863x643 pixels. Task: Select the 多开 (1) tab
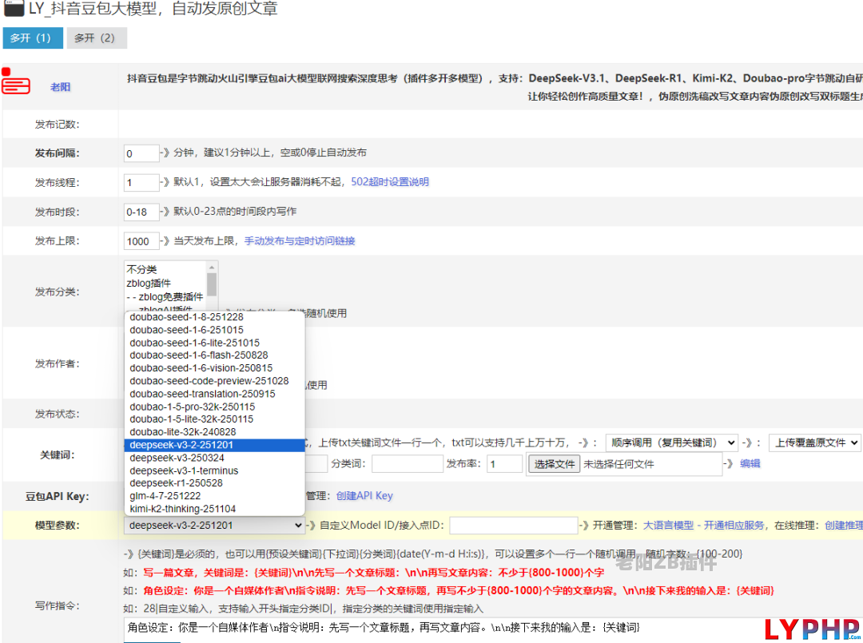[x=31, y=38]
